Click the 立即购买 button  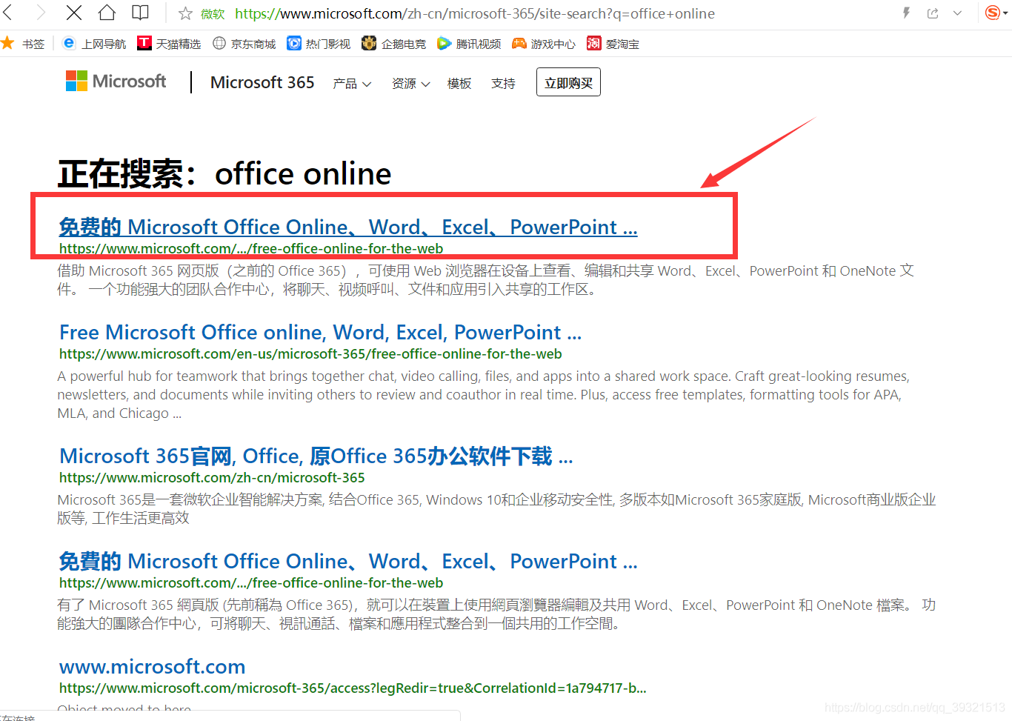(568, 82)
